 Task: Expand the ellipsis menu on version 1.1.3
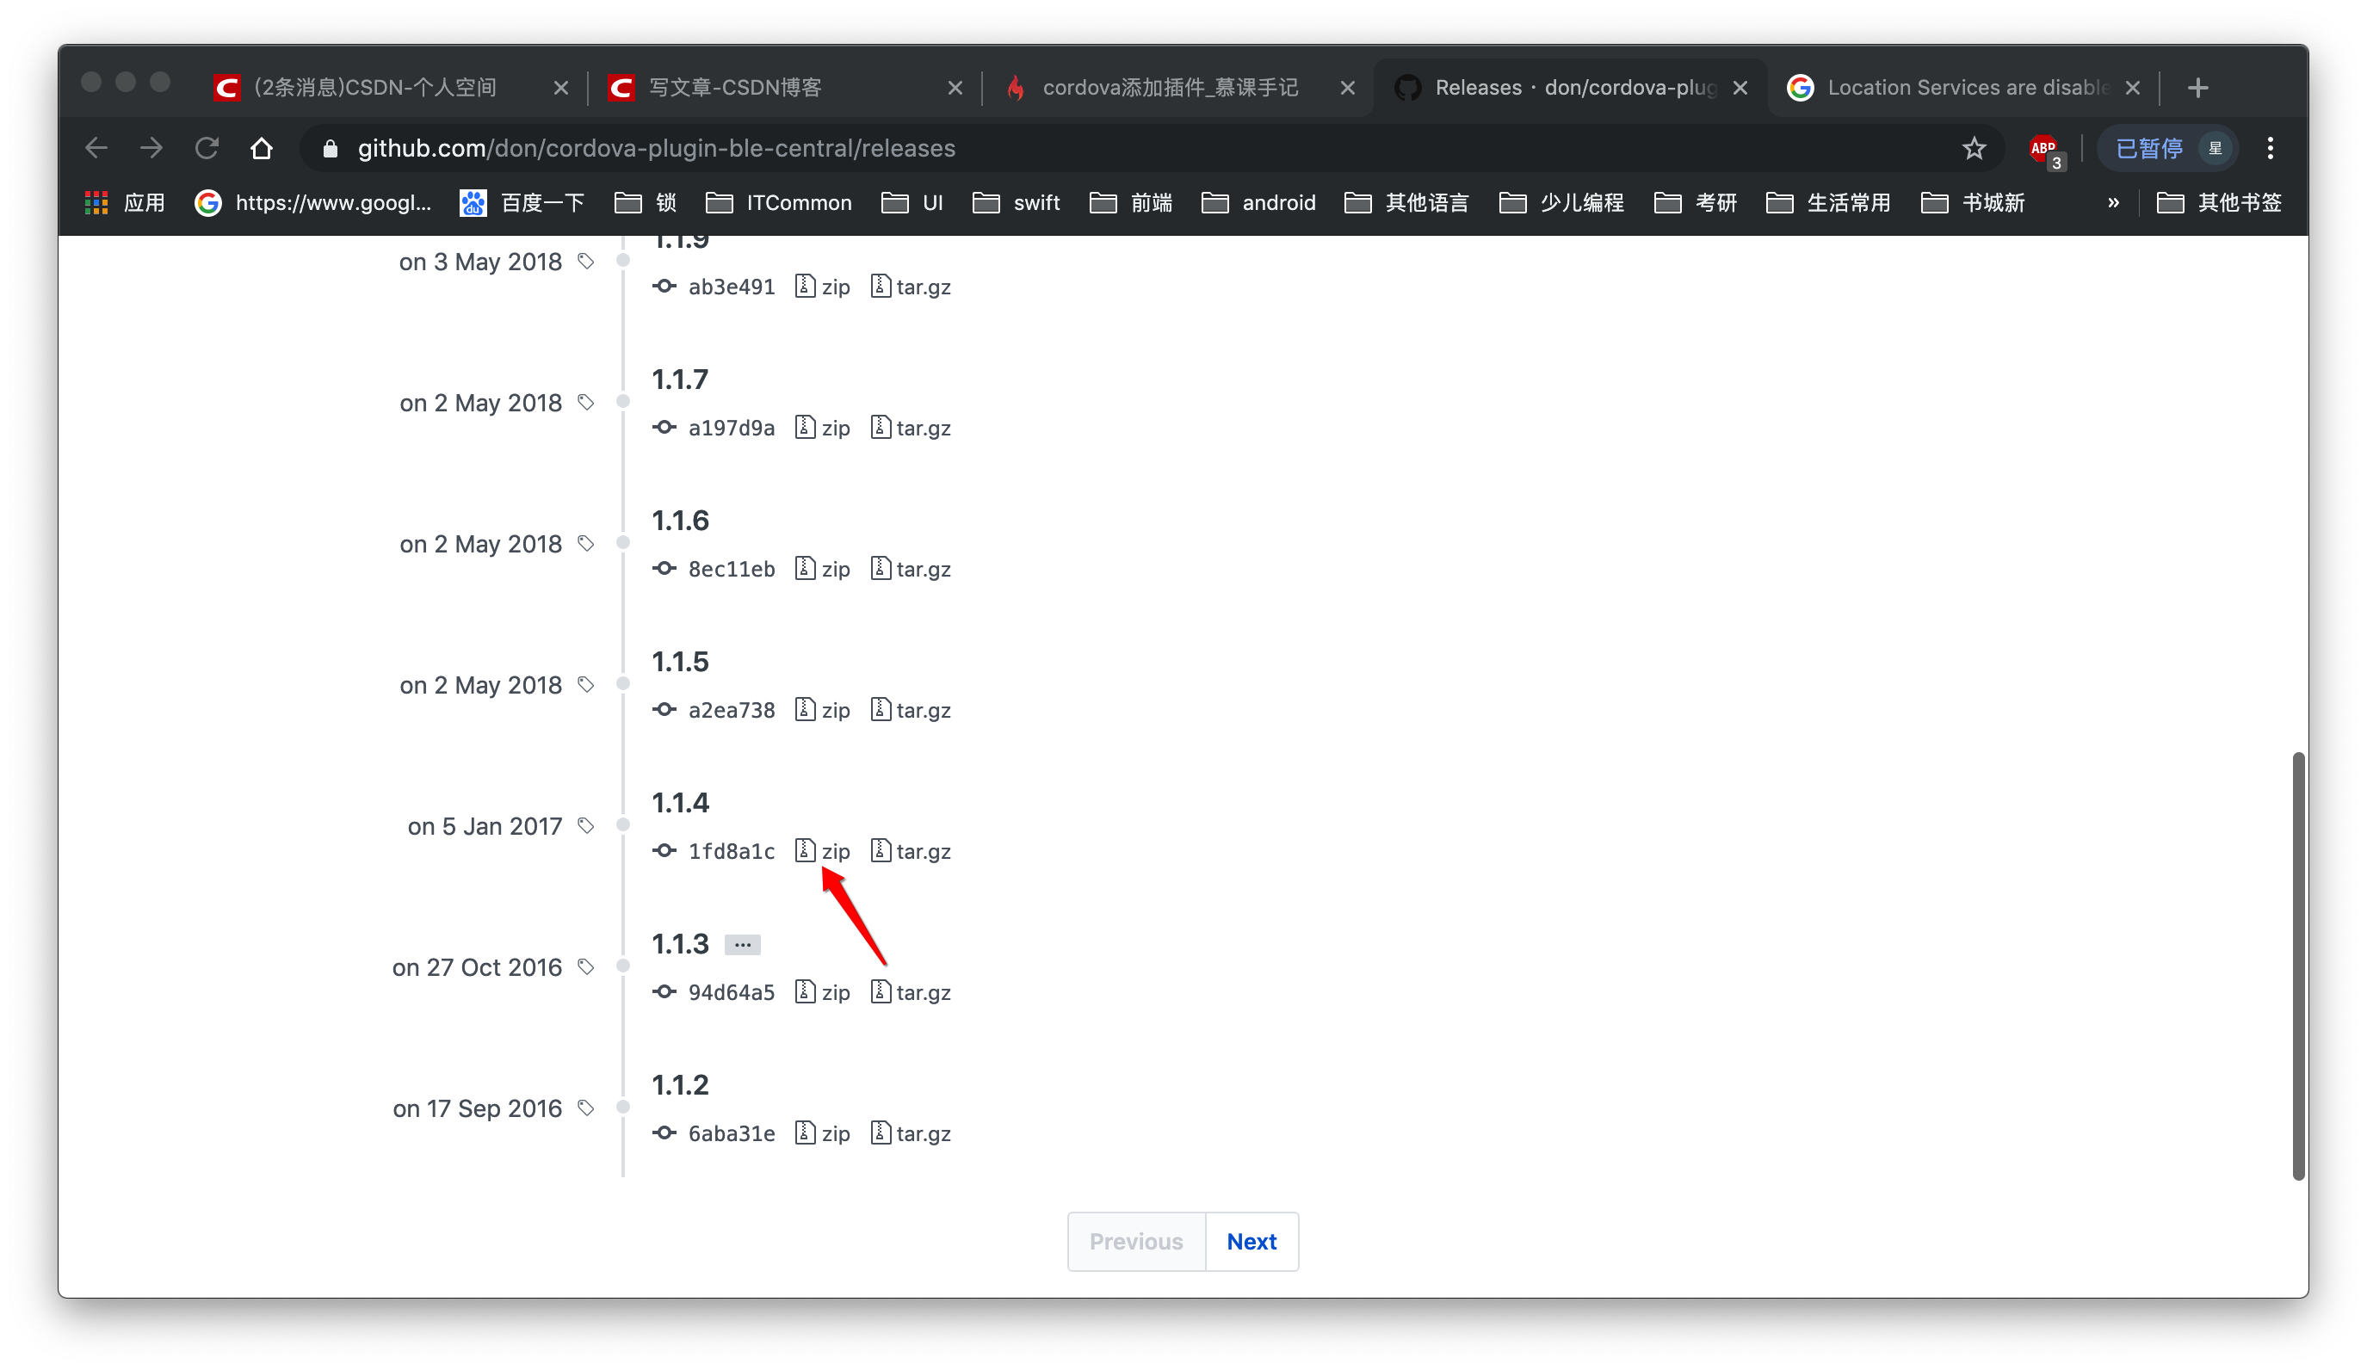pyautogui.click(x=740, y=944)
